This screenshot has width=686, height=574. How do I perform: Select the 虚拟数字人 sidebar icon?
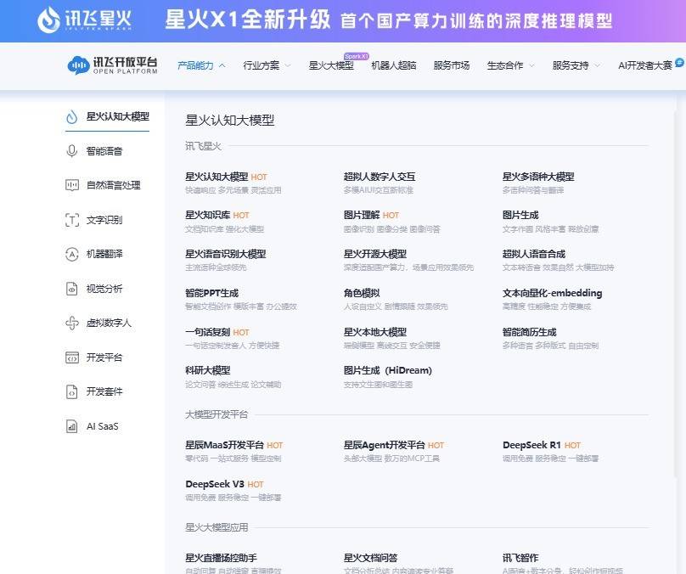pos(72,323)
